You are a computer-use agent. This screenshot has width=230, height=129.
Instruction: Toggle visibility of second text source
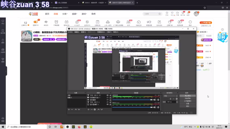[x=107, y=102]
